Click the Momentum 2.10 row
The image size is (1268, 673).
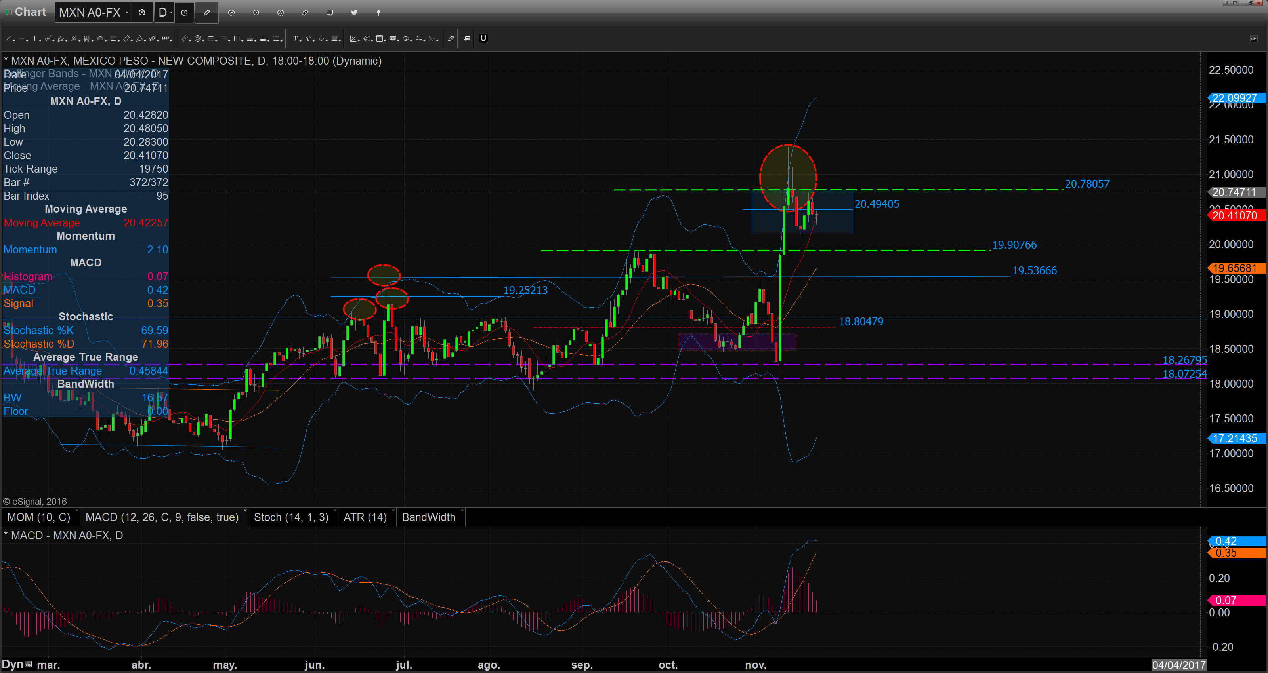pyautogui.click(x=86, y=250)
